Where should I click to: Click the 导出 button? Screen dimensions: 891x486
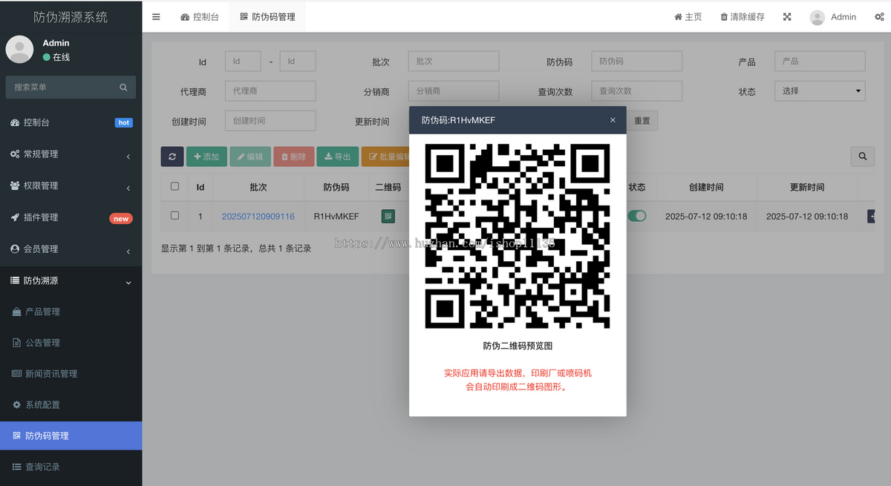[x=338, y=157]
